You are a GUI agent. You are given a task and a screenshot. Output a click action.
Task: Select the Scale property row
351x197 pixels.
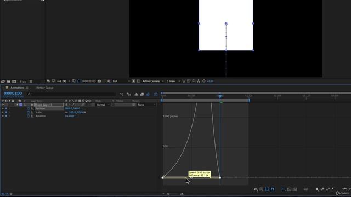pyautogui.click(x=38, y=112)
